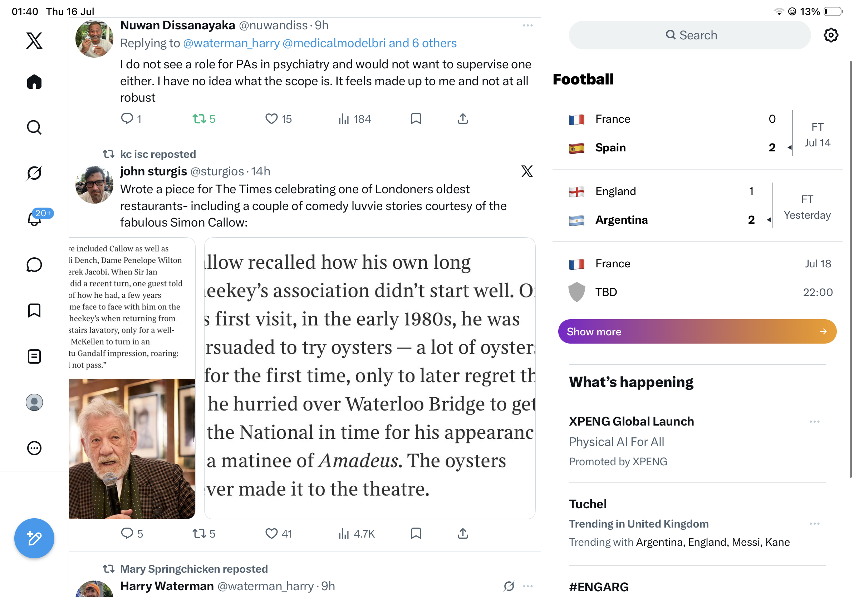The image size is (854, 597).
Task: Open more options for Tuchel trend
Action: (814, 523)
